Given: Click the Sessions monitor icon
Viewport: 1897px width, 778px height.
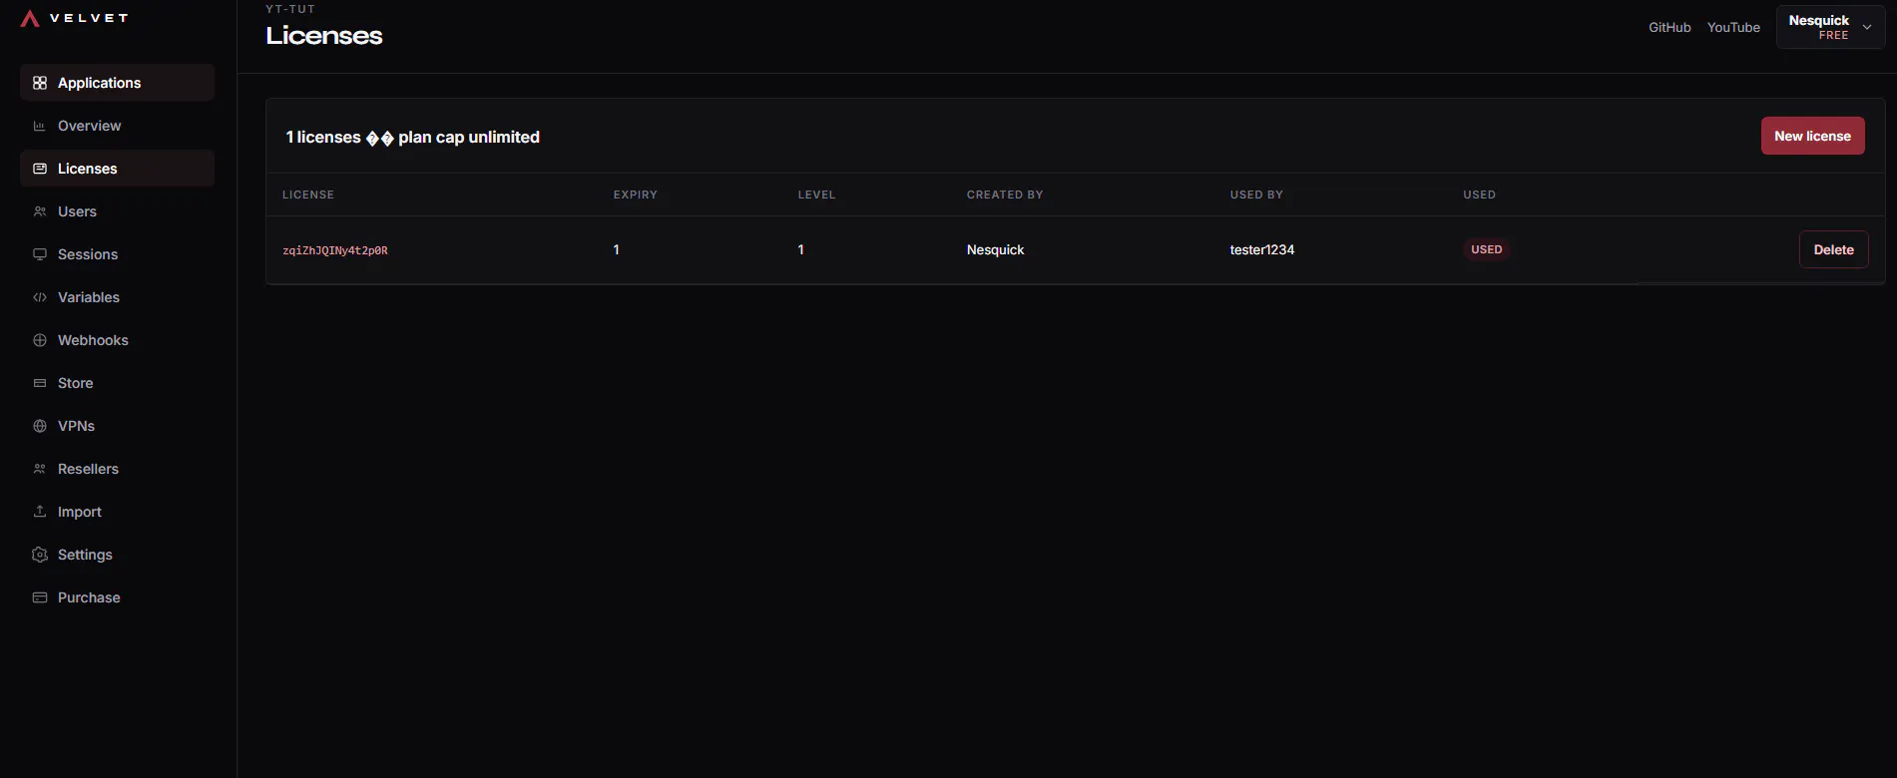Looking at the screenshot, I should [40, 254].
